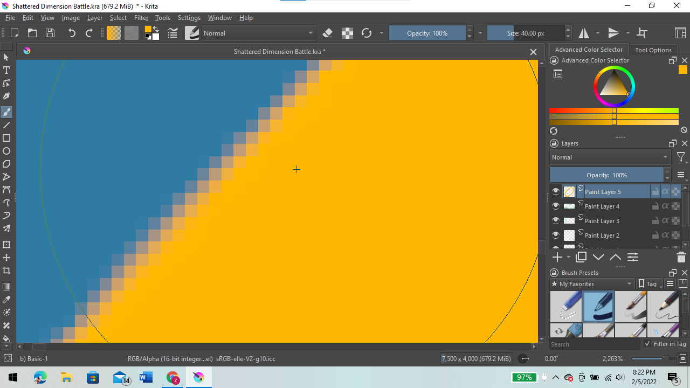Select the Transform tool
This screenshot has height=388, width=690.
click(6, 245)
